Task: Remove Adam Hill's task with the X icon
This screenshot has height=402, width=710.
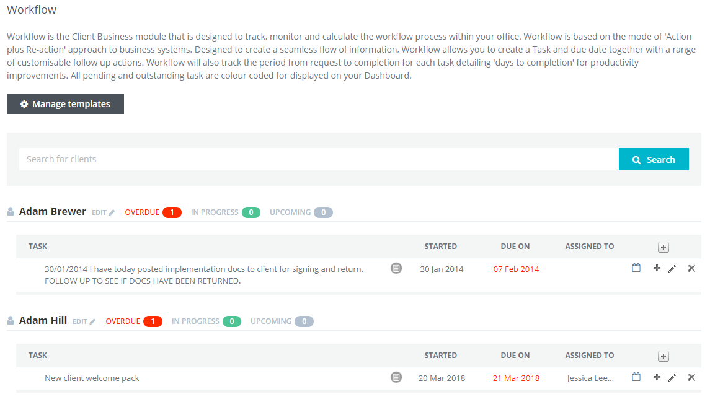Action: click(x=691, y=377)
